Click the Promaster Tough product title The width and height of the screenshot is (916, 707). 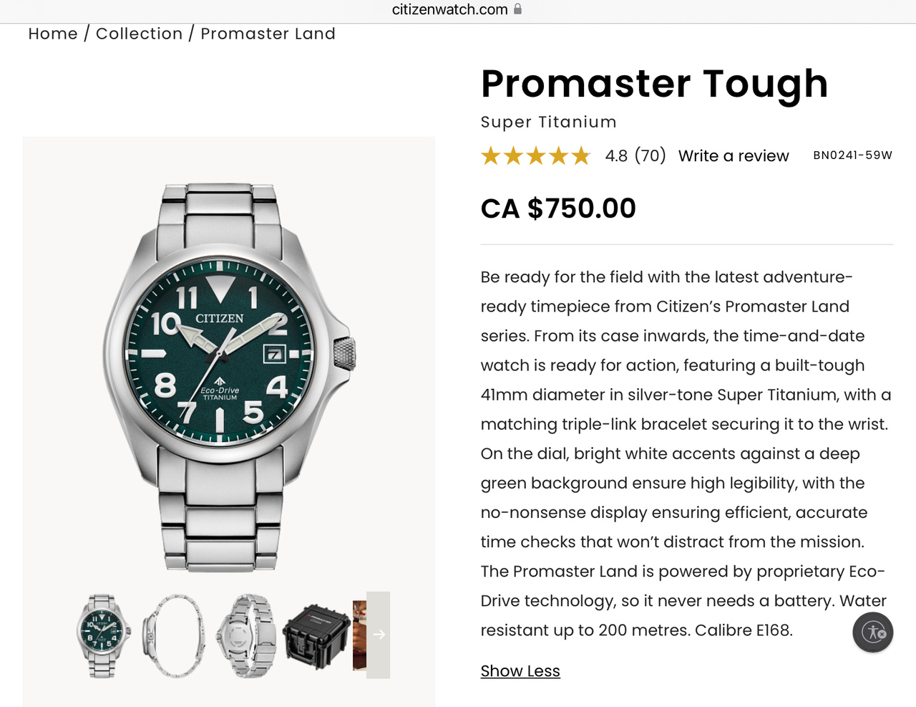654,84
